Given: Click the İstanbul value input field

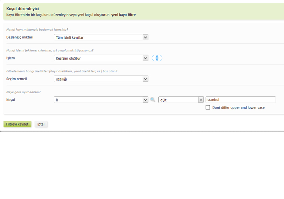Looking at the screenshot, I should tap(240, 100).
